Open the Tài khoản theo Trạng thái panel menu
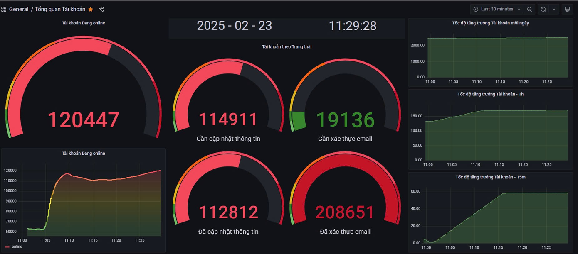The width and height of the screenshot is (578, 254). [287, 47]
